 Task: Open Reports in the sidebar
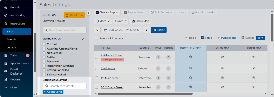click(x=15, y=79)
